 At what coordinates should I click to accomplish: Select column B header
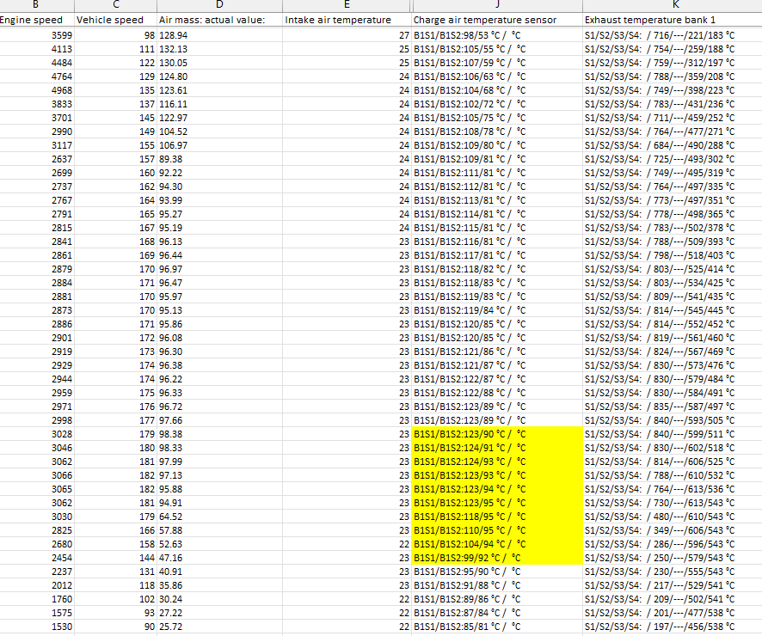pos(37,5)
